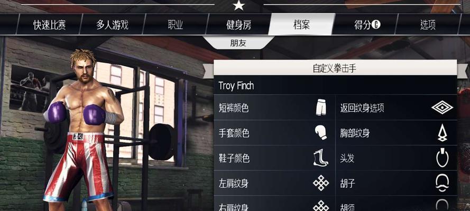Click the shorts icon for 短裤颜色
Image resolution: width=470 pixels, height=211 pixels.
click(x=321, y=108)
